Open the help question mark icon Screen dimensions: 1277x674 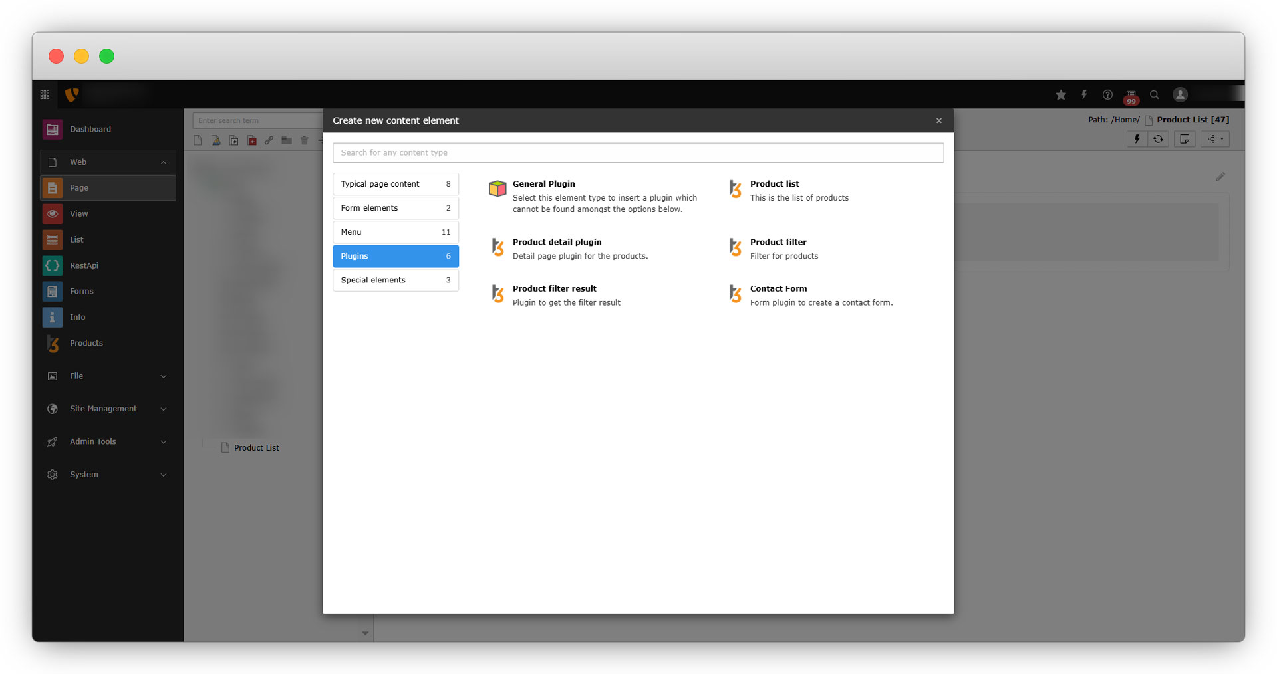[1107, 95]
